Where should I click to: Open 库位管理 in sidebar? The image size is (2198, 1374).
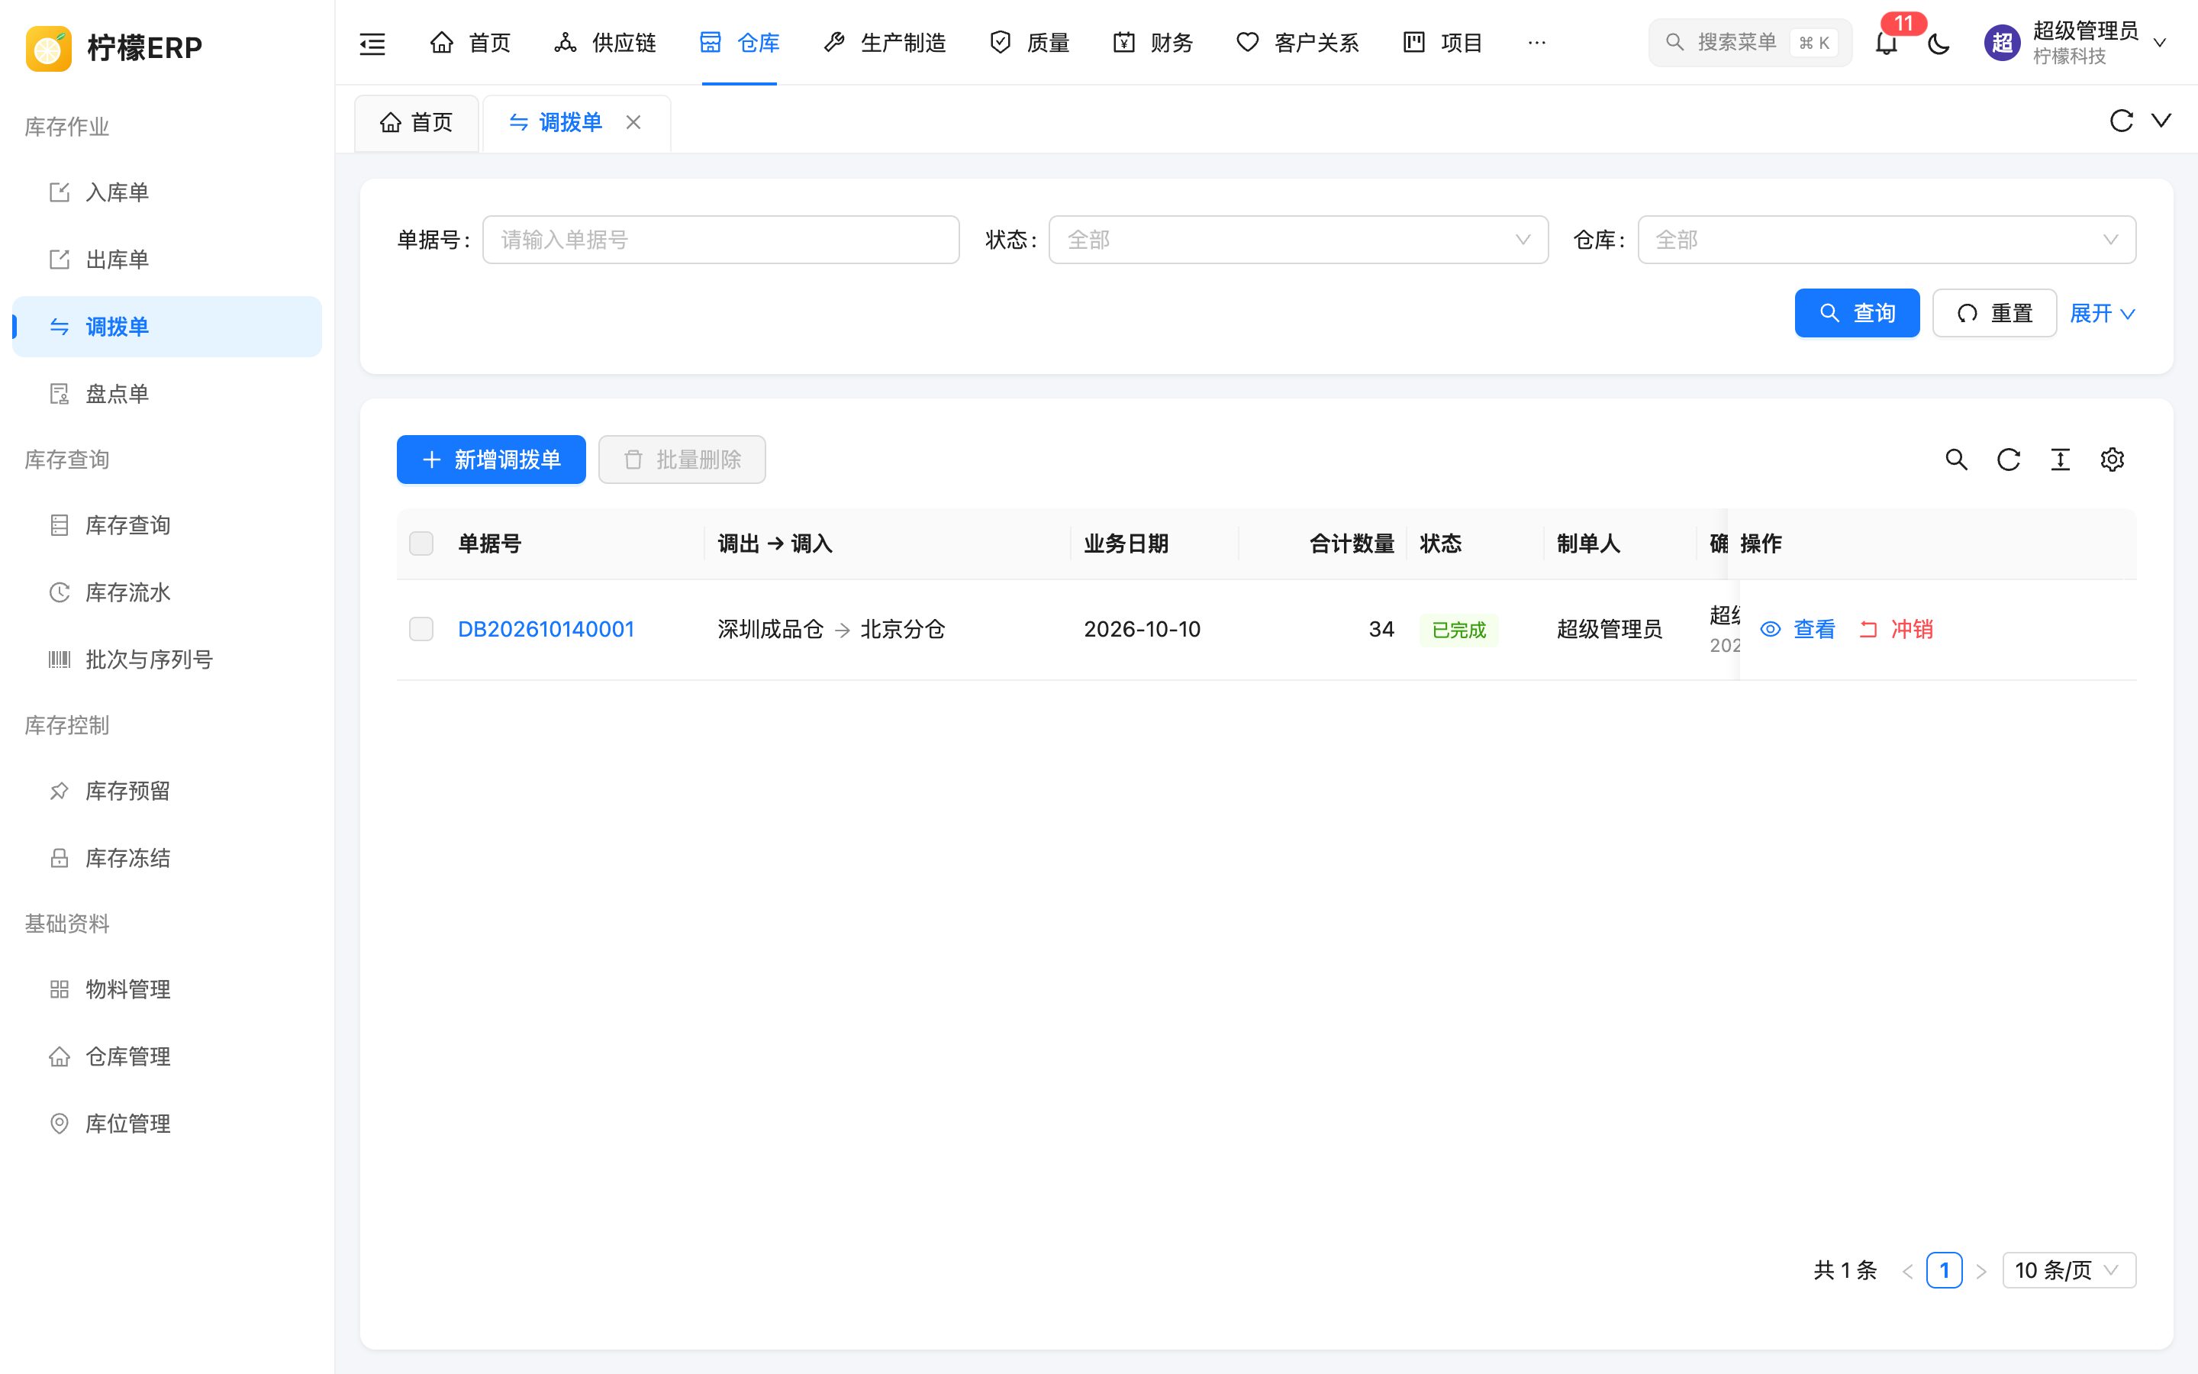167,1124
